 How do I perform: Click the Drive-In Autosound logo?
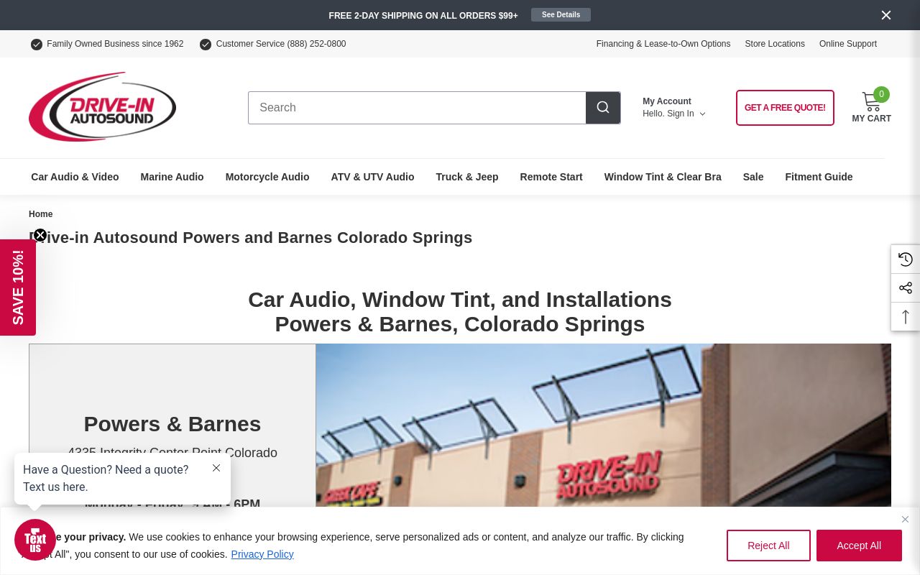tap(102, 106)
